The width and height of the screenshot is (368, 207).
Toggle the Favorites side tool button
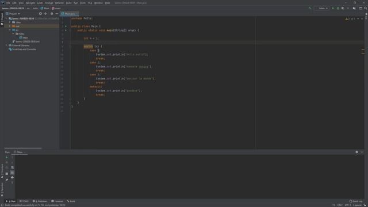[x=2, y=189]
